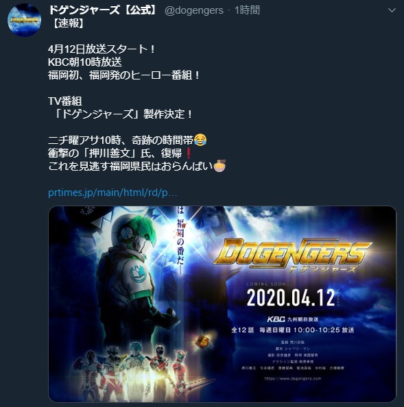Image resolution: width=404 pixels, height=407 pixels.
Task: Click the dogengers.com URL on poster
Action: [293, 378]
